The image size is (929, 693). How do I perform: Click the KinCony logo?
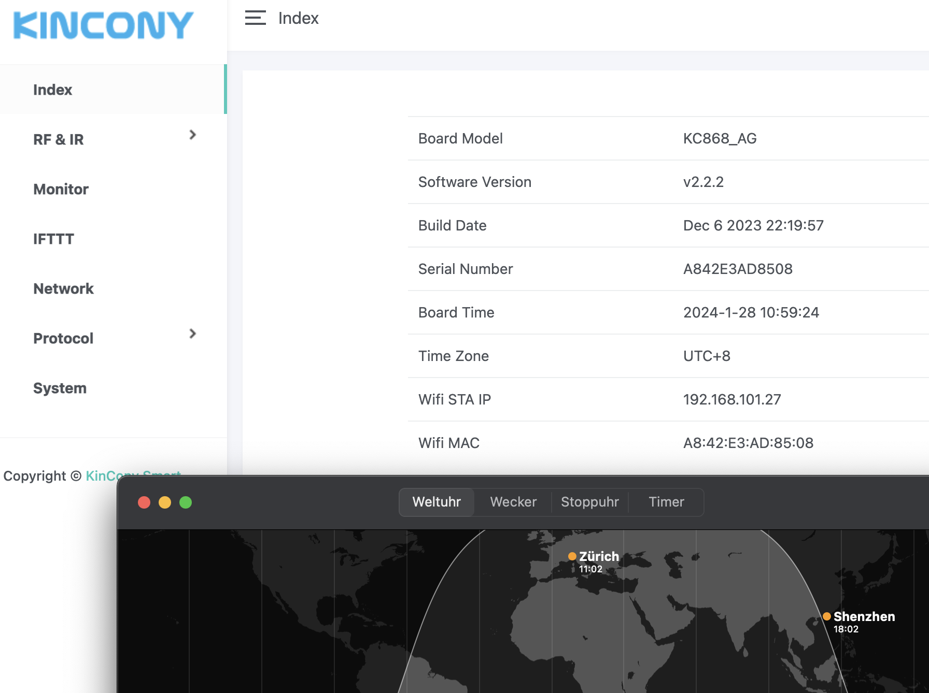pyautogui.click(x=103, y=25)
